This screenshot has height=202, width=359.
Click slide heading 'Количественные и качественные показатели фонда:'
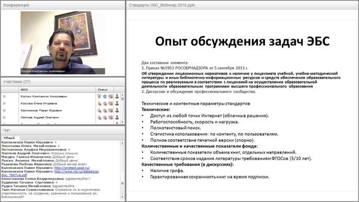(x=200, y=146)
